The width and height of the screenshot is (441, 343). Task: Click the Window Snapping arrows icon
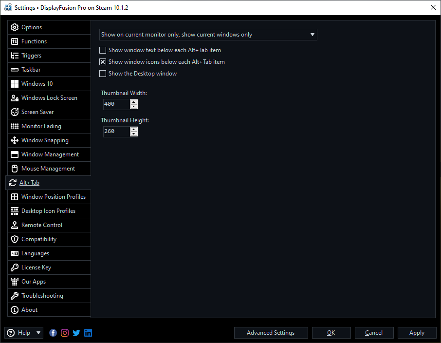click(x=15, y=140)
